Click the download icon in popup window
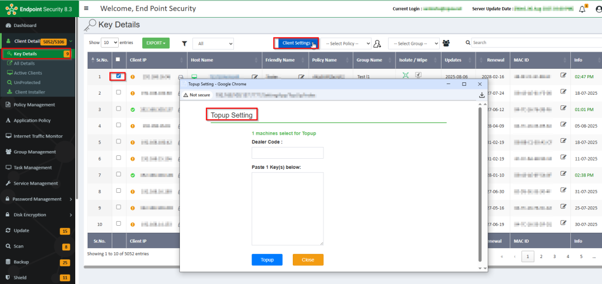602x284 pixels. pyautogui.click(x=481, y=95)
